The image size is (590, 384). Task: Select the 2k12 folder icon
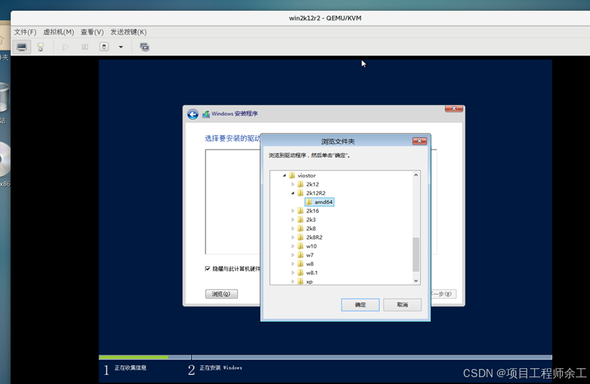pos(300,184)
